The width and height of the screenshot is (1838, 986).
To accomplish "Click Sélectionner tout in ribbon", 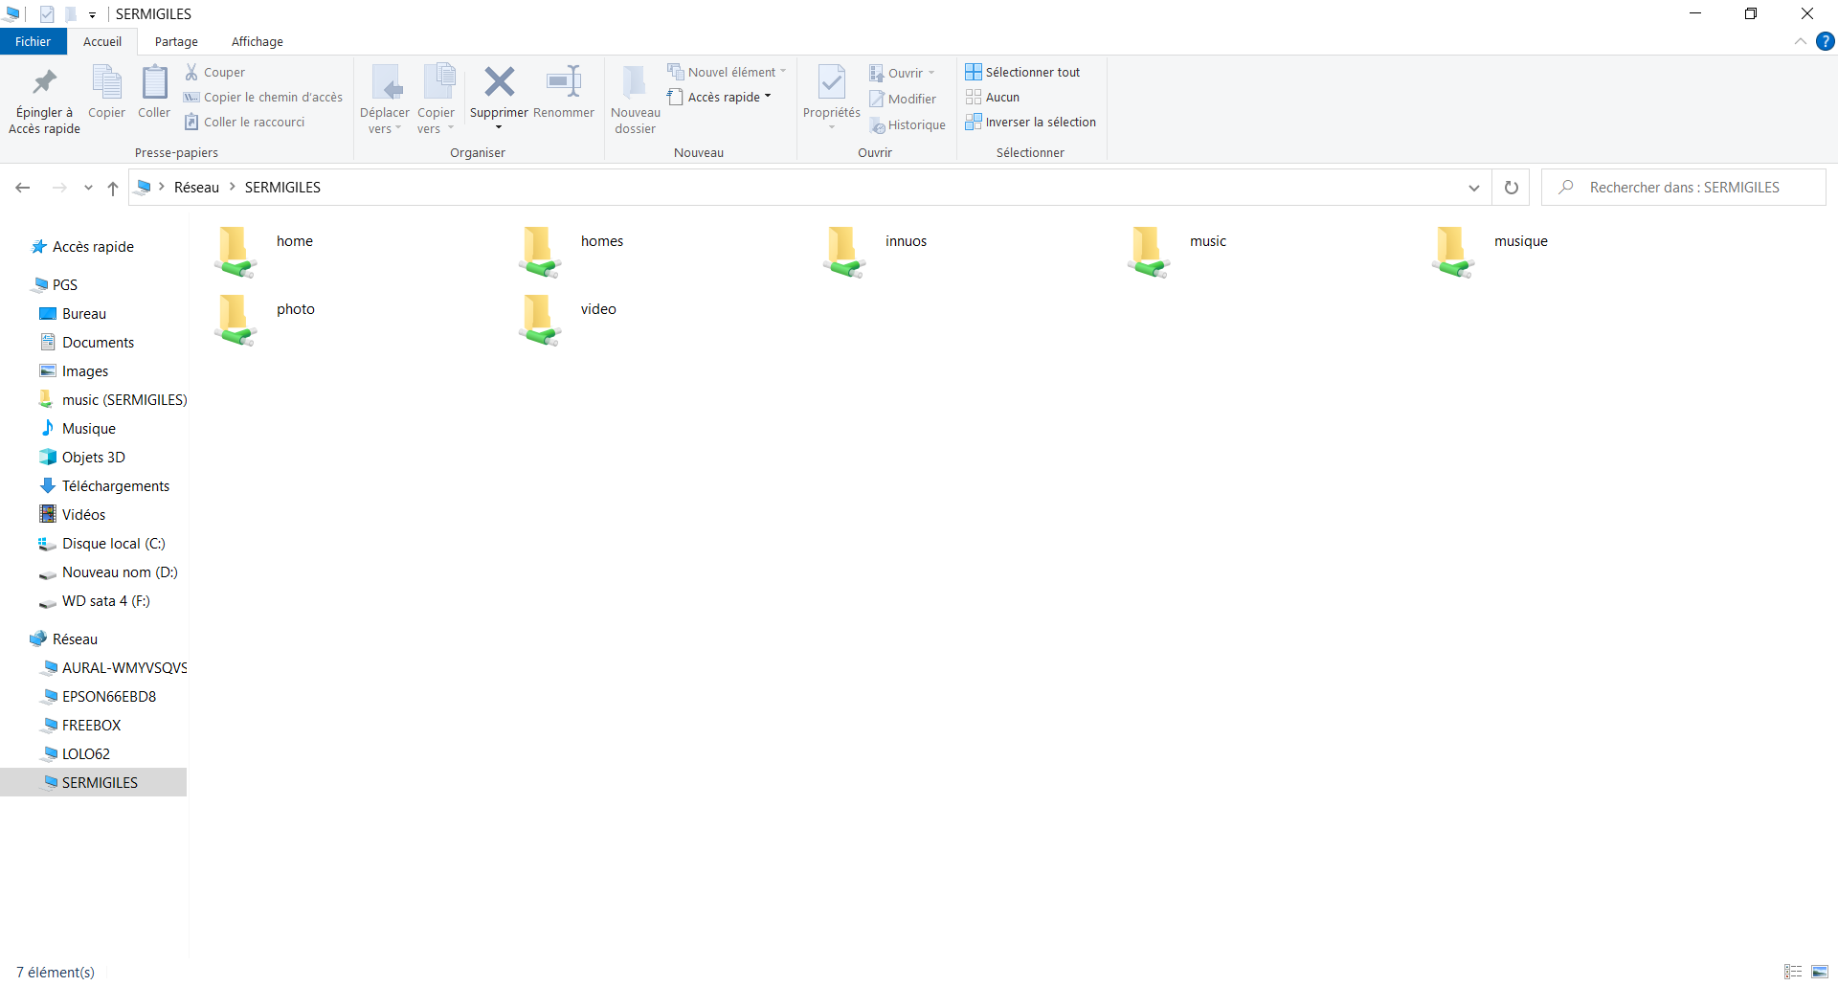I will (x=1022, y=72).
